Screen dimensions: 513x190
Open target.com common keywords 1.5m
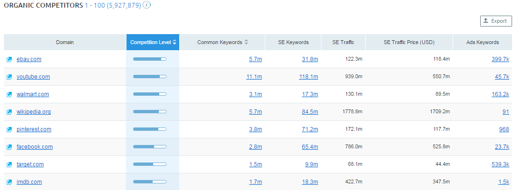255,164
